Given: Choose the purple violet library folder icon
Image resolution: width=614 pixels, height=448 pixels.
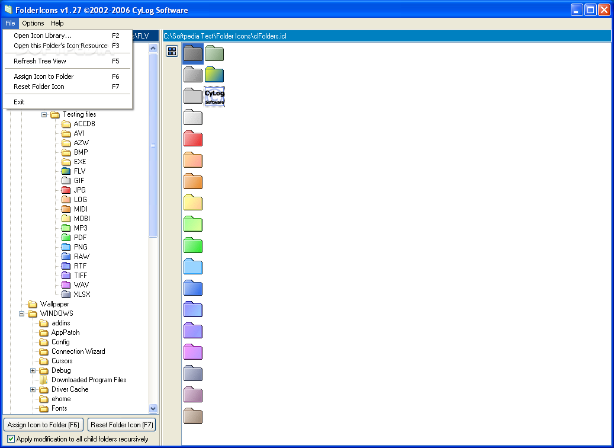Looking at the screenshot, I should click(193, 331).
